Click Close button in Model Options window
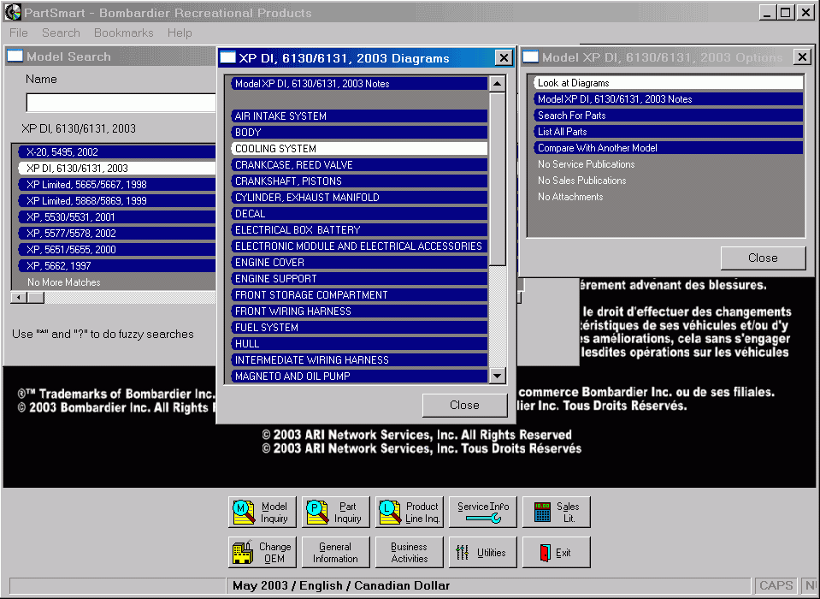820x599 pixels. pos(763,258)
